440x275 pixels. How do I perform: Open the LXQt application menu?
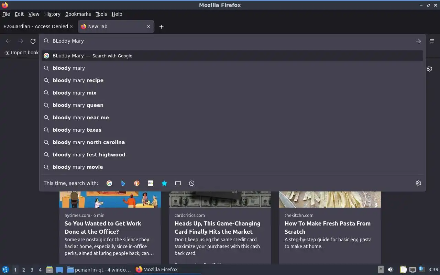pos(5,269)
